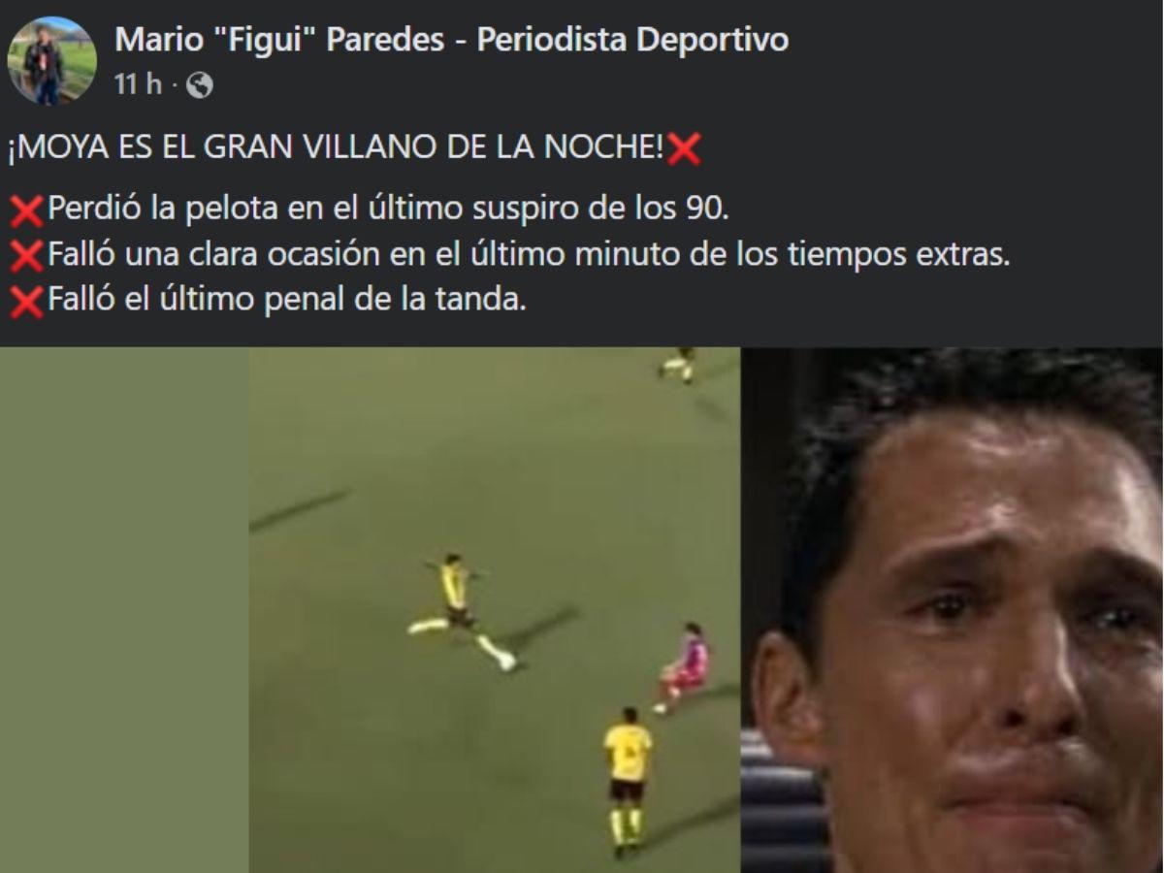Open the crying man photo
The image size is (1164, 873).
tap(953, 610)
